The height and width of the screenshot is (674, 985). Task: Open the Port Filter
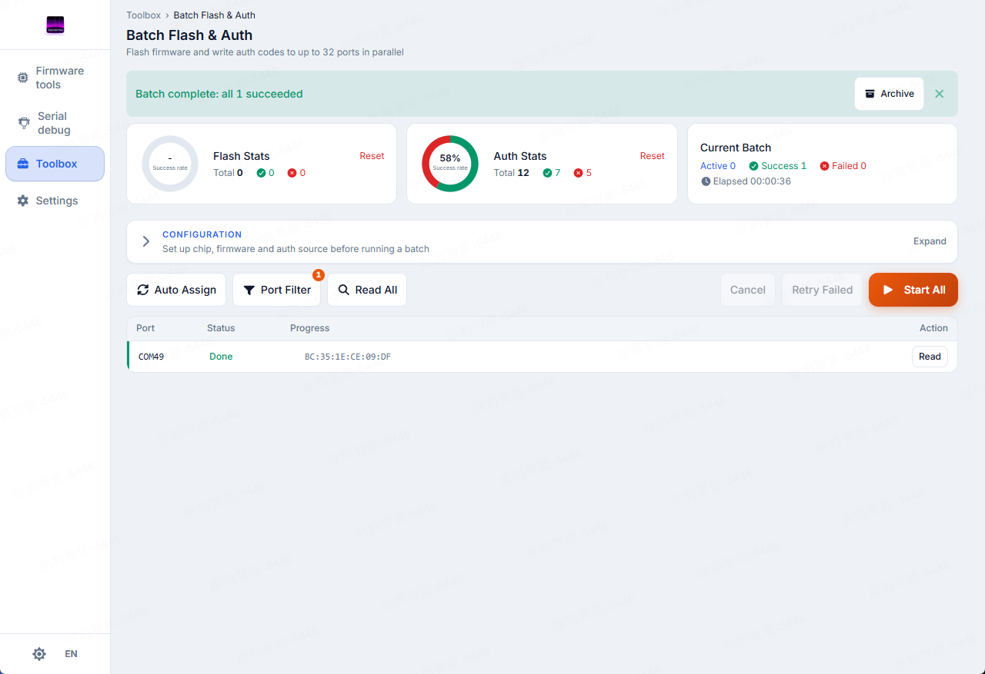tap(277, 290)
